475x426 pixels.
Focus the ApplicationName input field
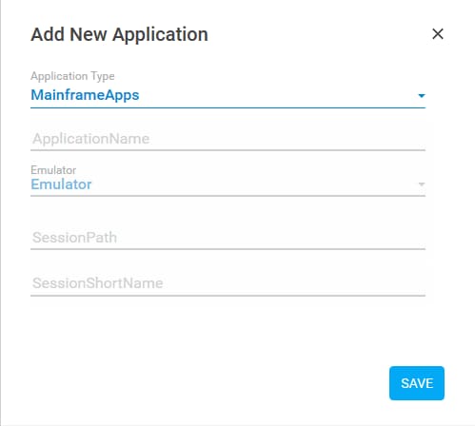coord(228,139)
